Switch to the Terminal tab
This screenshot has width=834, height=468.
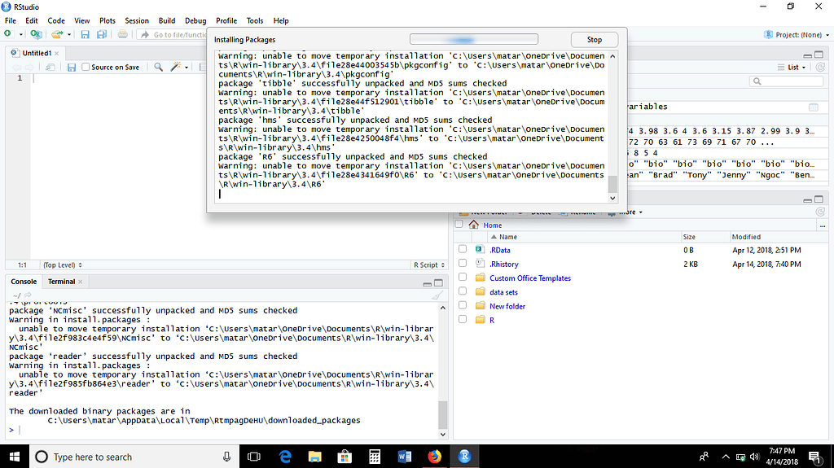coord(61,282)
